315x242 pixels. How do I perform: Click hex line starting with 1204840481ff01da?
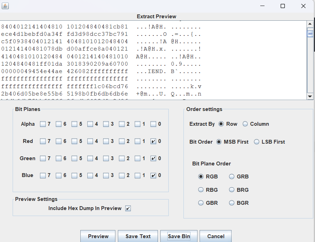point(101,64)
